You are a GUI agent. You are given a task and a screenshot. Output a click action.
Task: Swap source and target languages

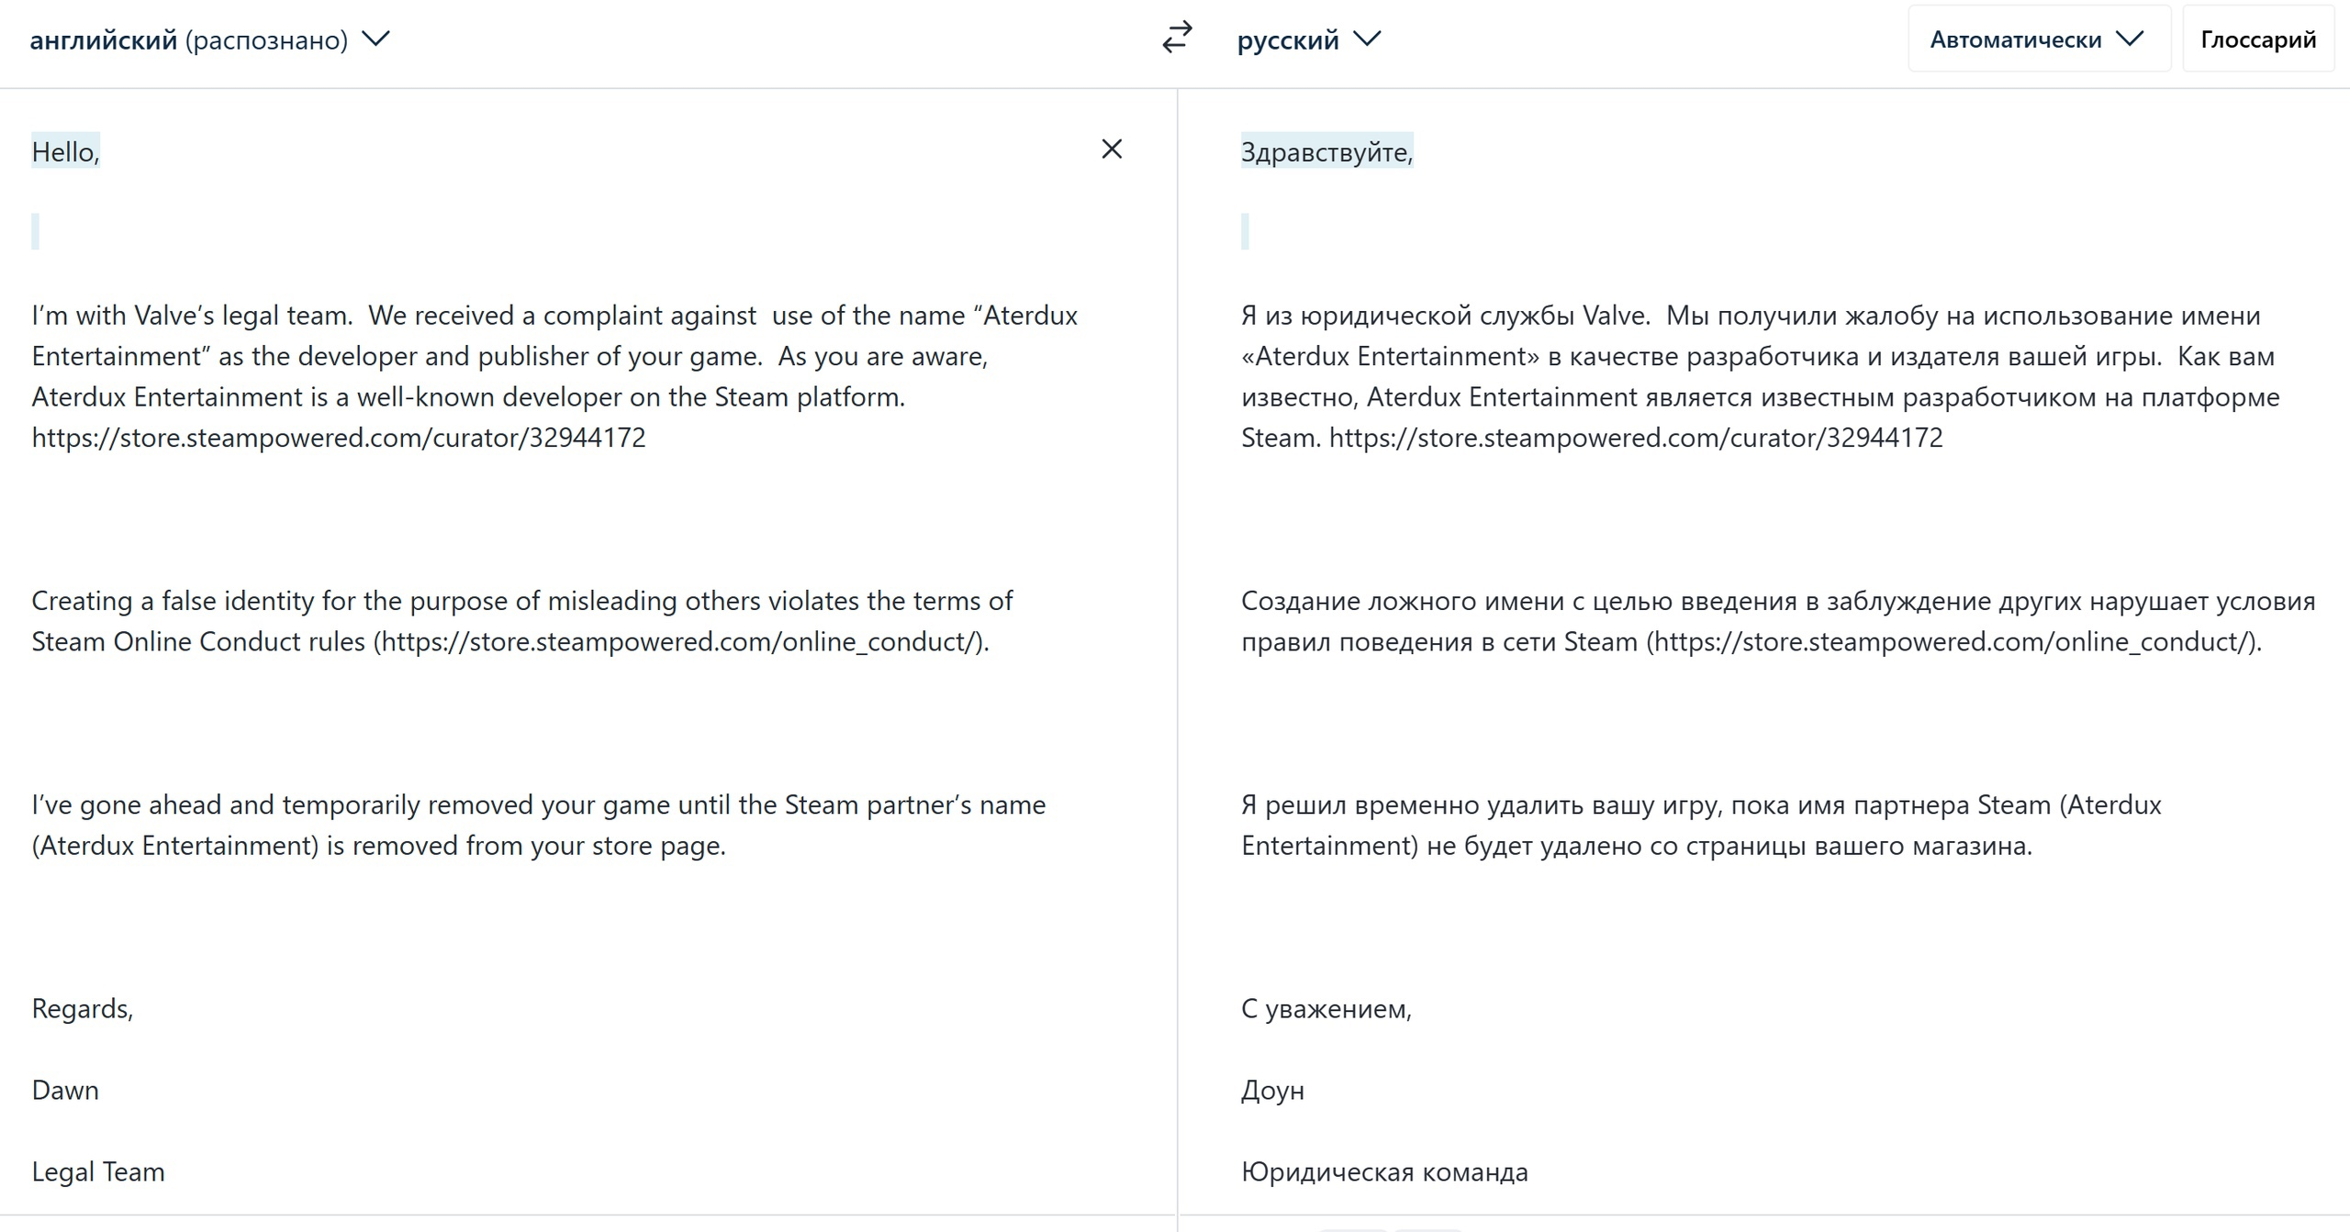pos(1176,39)
